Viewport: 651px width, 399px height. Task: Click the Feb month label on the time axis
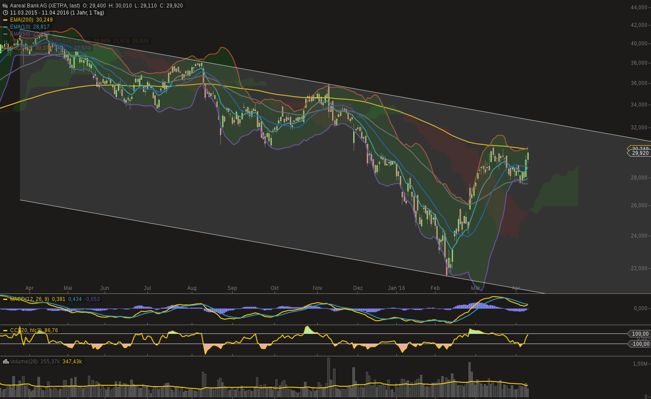coord(435,288)
